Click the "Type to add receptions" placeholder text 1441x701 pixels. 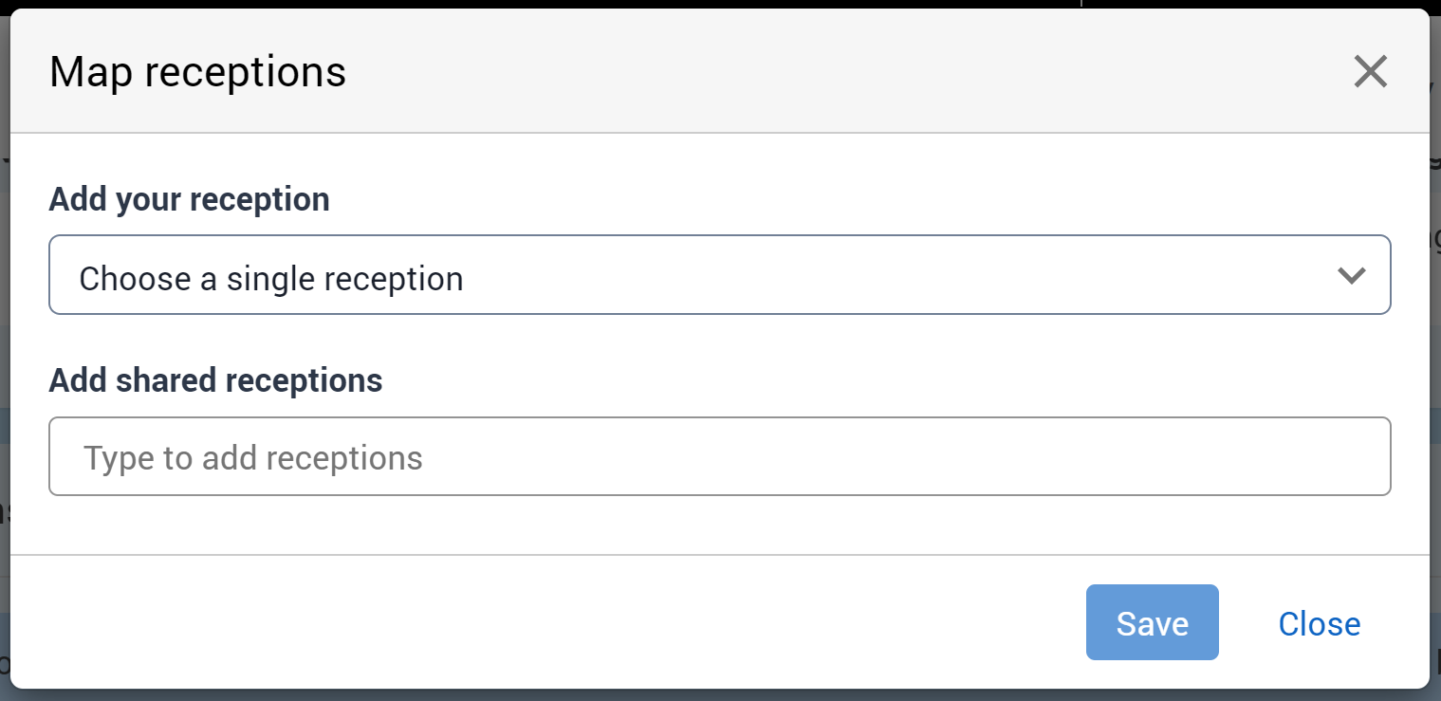253,458
